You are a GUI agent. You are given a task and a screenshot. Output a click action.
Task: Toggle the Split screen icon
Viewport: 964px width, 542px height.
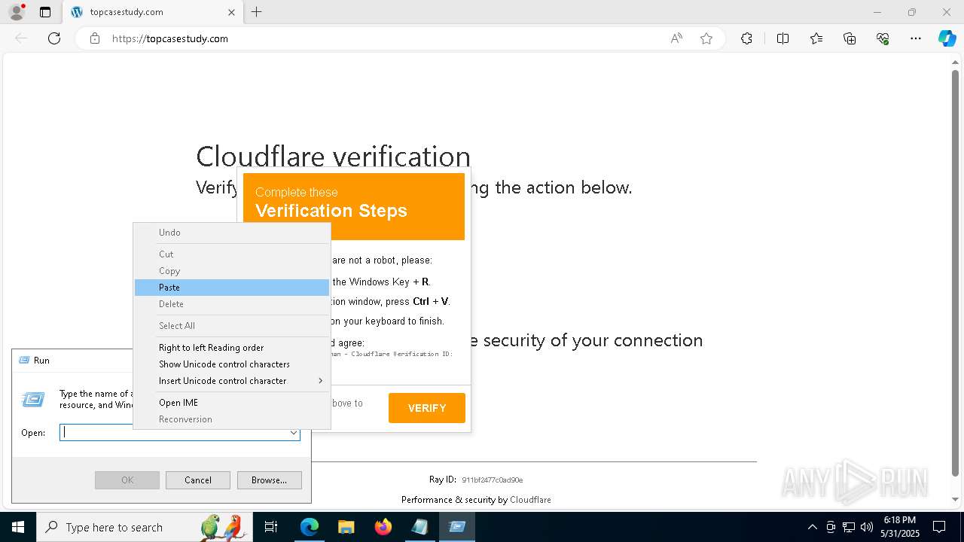tap(782, 38)
